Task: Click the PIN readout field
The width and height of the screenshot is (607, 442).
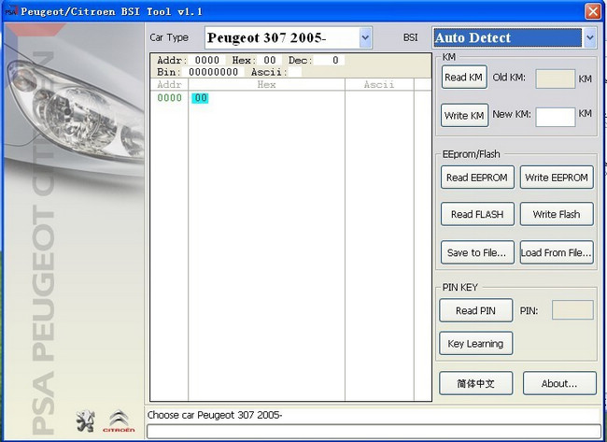Action: pos(572,310)
